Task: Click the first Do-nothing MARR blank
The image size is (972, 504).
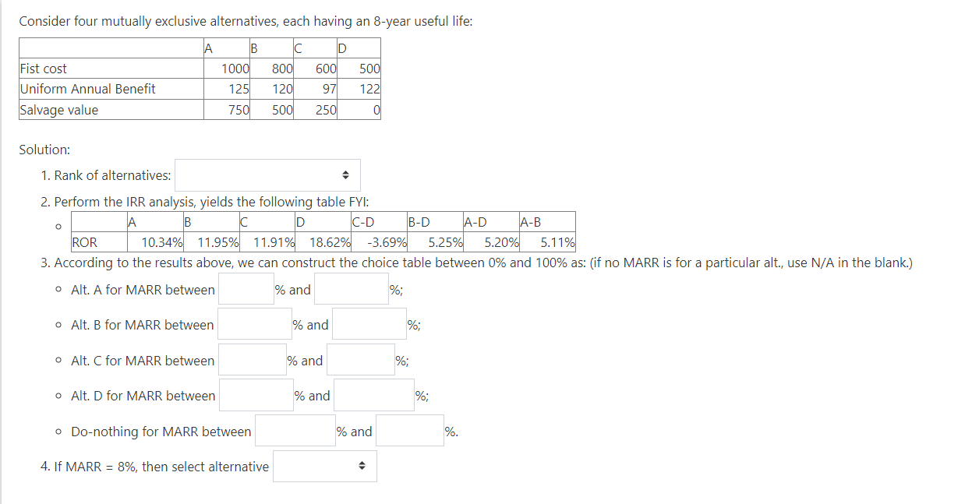Action: tap(295, 431)
